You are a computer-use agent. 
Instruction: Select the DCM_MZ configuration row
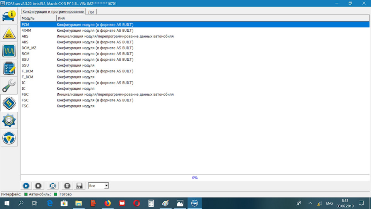(x=195, y=48)
